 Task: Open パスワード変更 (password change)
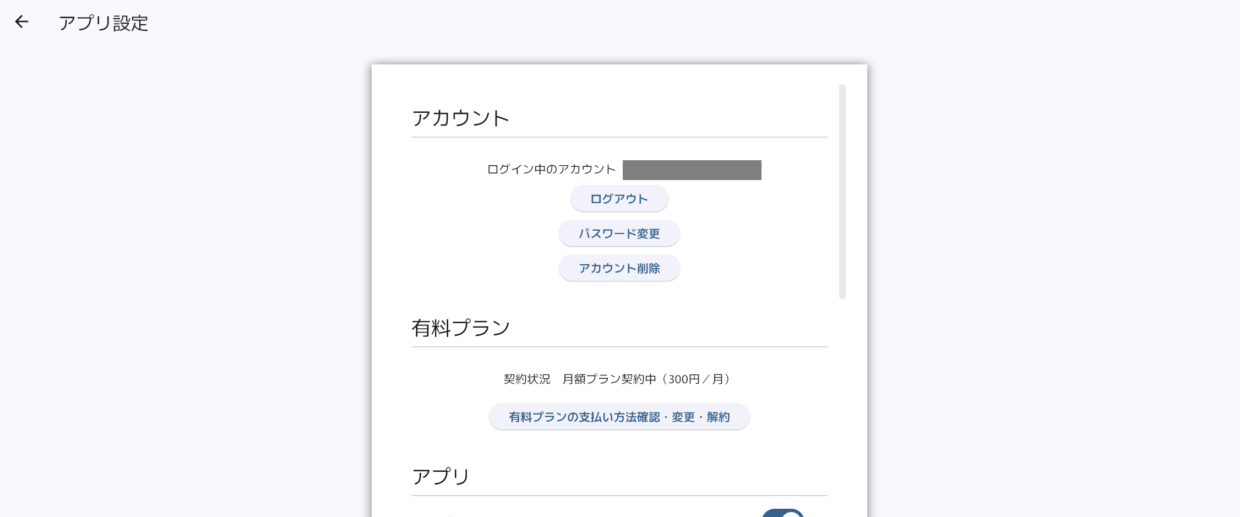pyautogui.click(x=619, y=233)
